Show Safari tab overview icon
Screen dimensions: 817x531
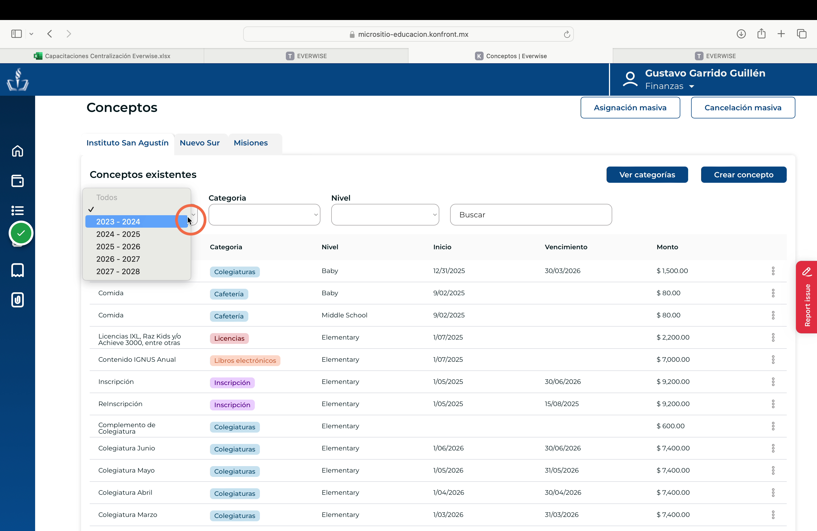click(x=802, y=34)
